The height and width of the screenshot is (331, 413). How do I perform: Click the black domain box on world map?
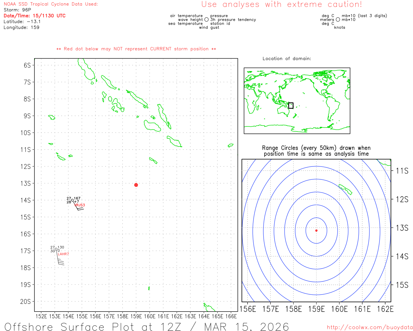(x=291, y=105)
